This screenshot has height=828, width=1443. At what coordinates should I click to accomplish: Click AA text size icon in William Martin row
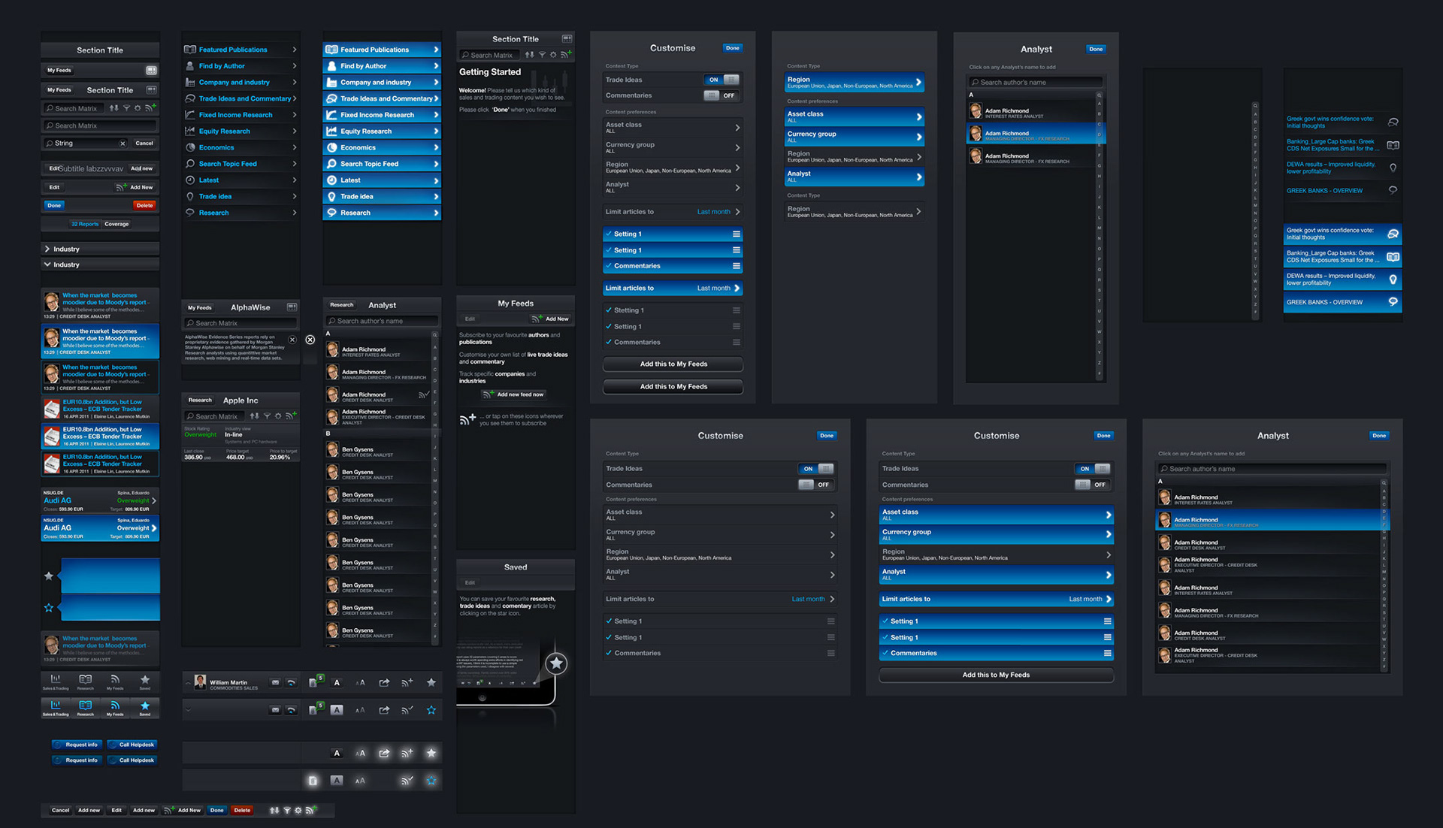coord(360,682)
